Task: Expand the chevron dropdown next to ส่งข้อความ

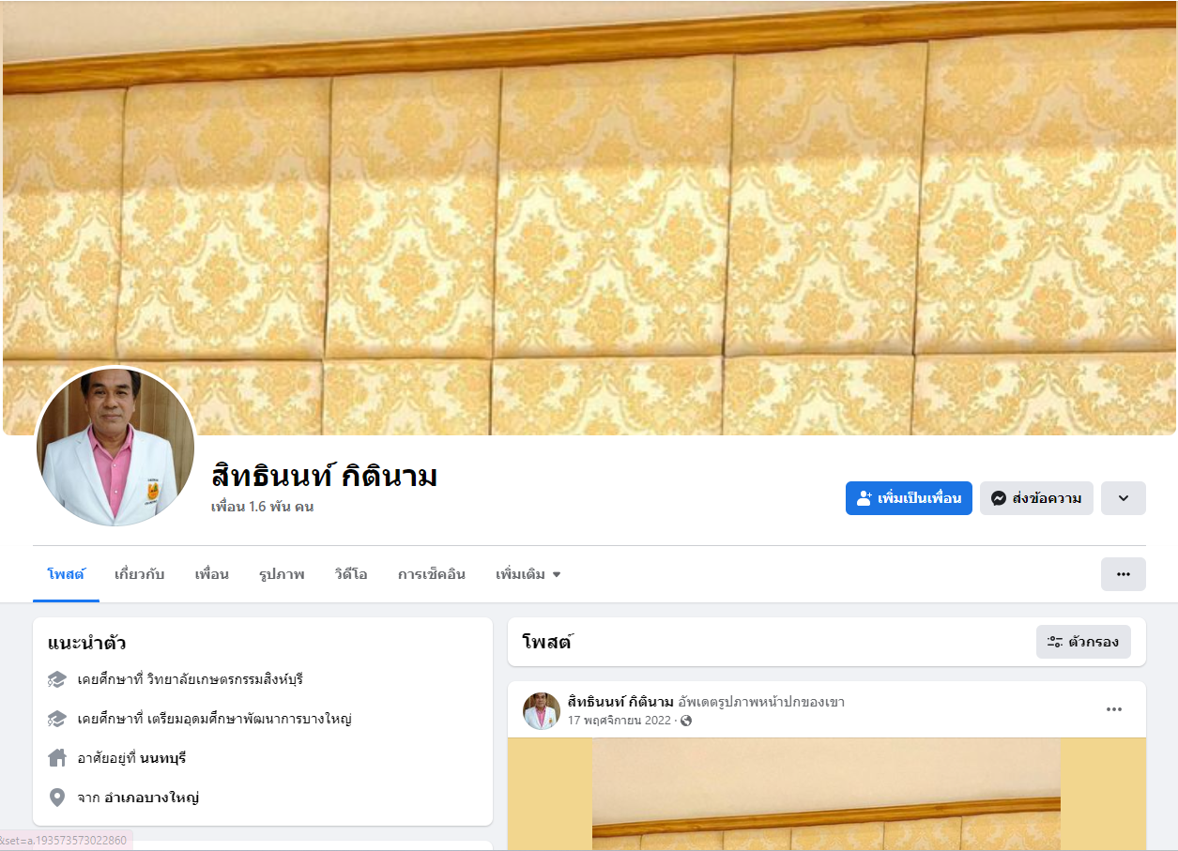Action: [x=1124, y=498]
